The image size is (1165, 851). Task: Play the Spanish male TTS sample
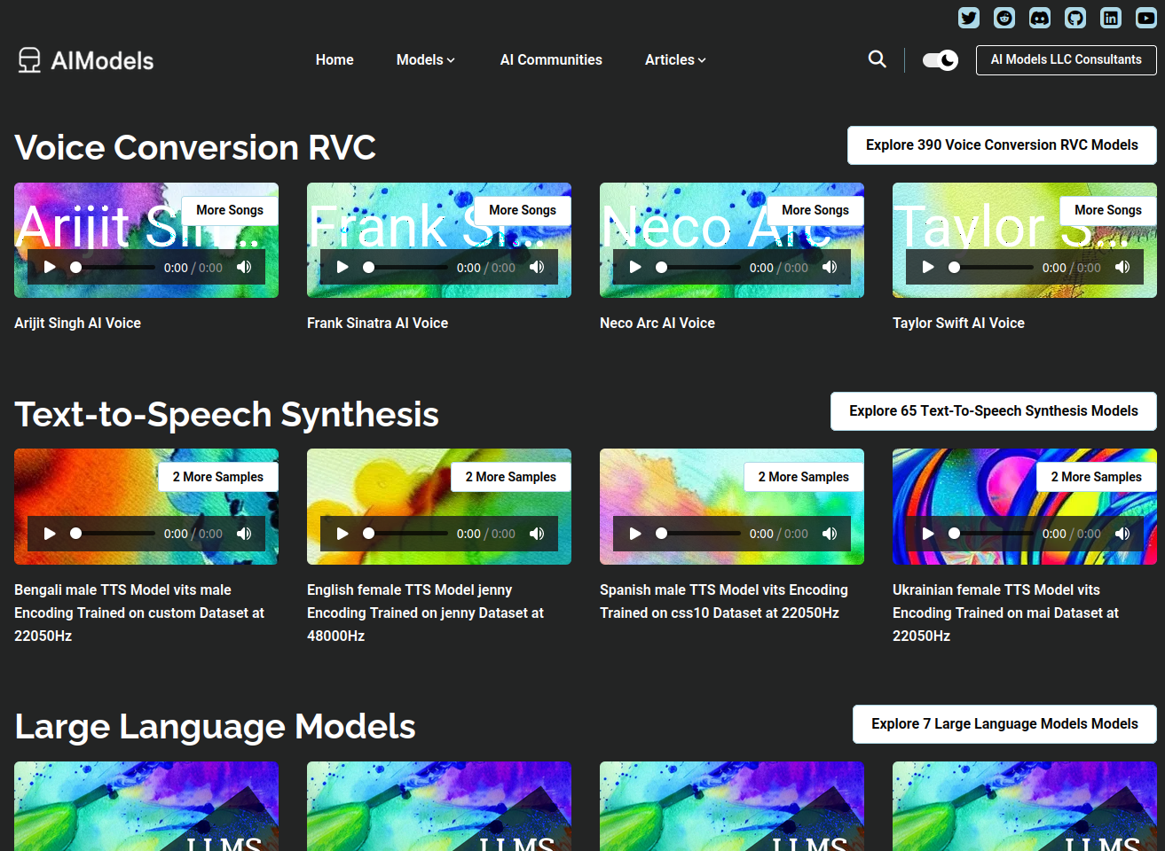pyautogui.click(x=635, y=534)
